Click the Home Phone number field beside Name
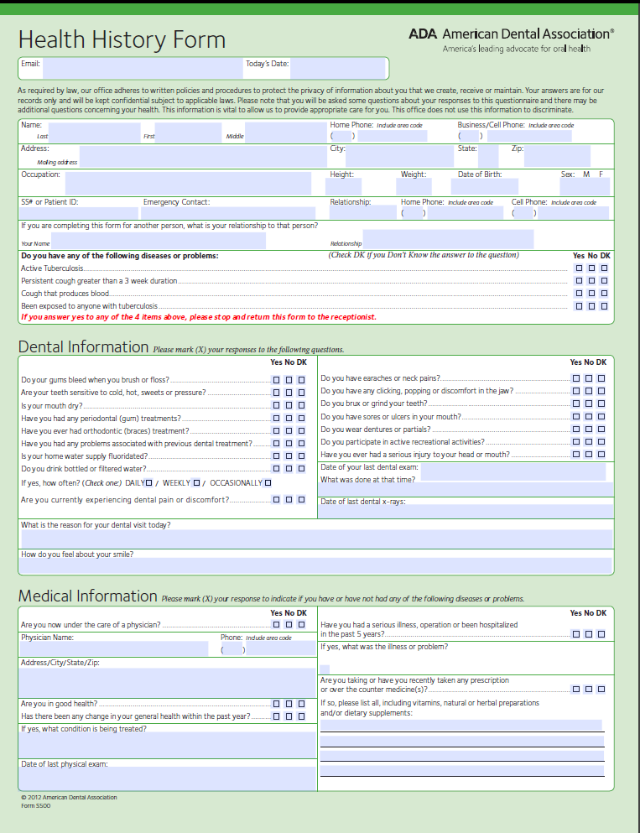 393,136
